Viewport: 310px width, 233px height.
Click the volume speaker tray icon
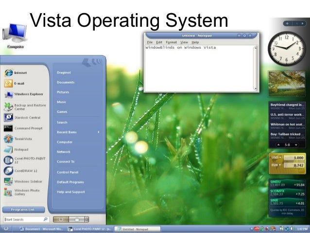point(293,229)
